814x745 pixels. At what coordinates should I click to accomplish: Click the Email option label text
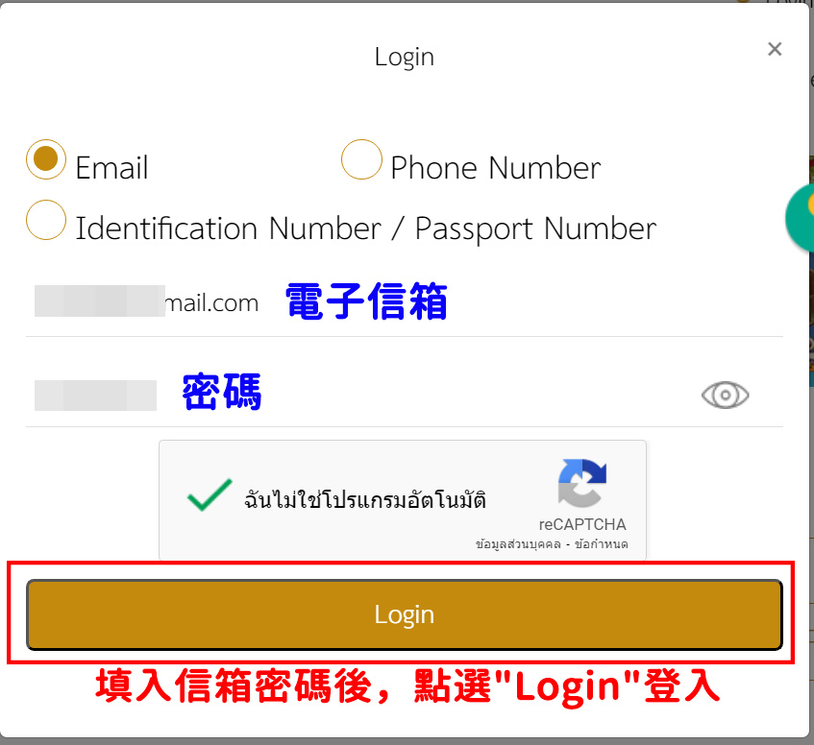click(x=112, y=168)
